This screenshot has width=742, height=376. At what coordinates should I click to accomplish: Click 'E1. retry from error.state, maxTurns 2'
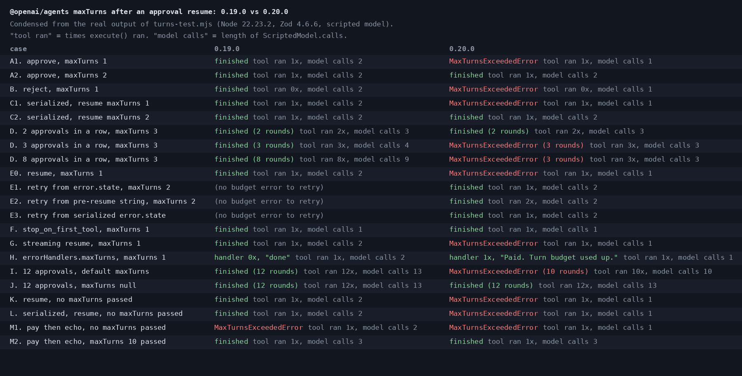coord(90,187)
